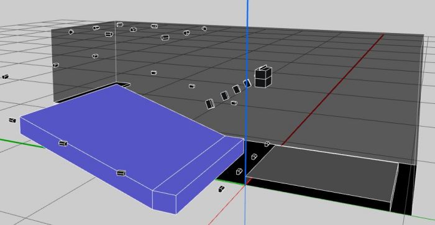Viewport: 435px width, 225px height.
Task: Select the isolated small object at far left edge
Action: [5, 76]
